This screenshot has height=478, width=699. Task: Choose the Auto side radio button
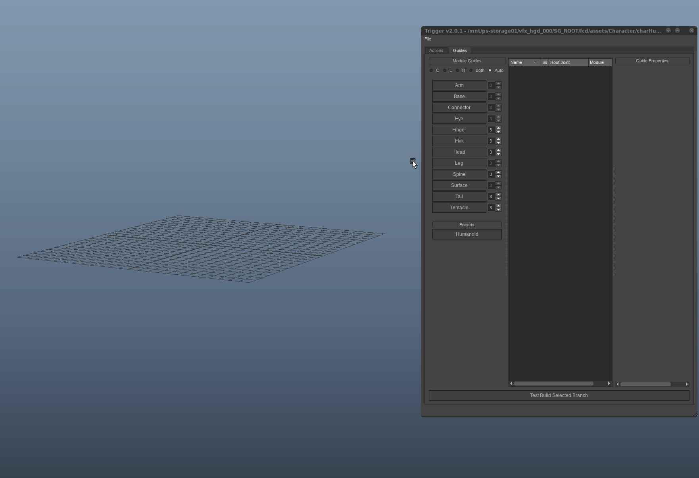point(490,70)
